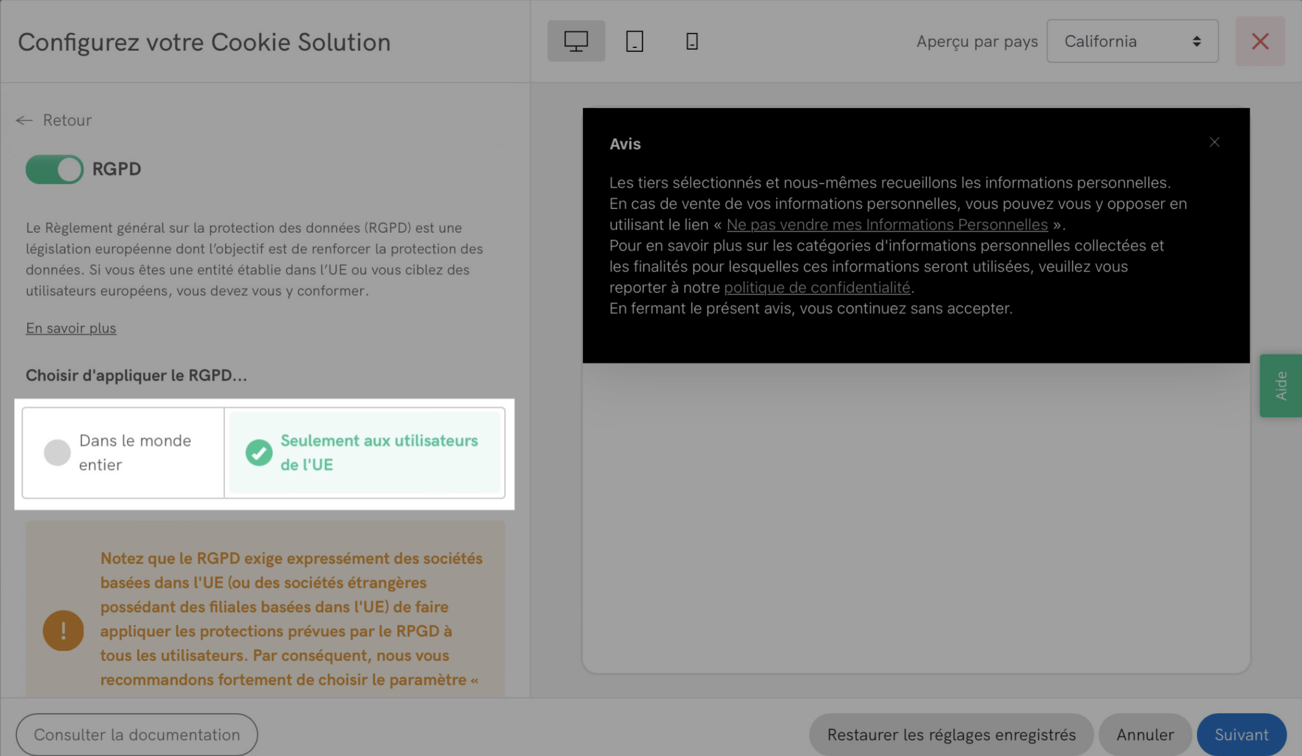Click the orange warning exclamation icon

pyautogui.click(x=63, y=630)
